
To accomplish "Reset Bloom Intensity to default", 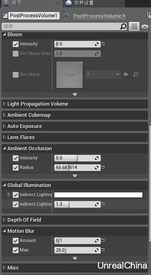I will point(103,44).
